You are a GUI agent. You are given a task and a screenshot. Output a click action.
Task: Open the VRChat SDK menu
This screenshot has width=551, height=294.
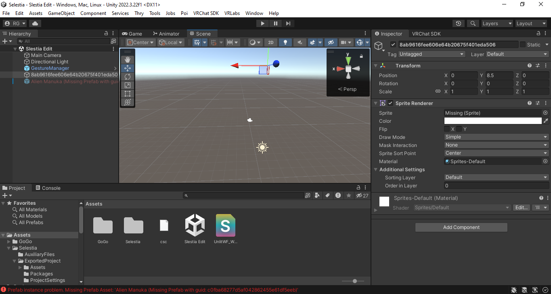206,13
